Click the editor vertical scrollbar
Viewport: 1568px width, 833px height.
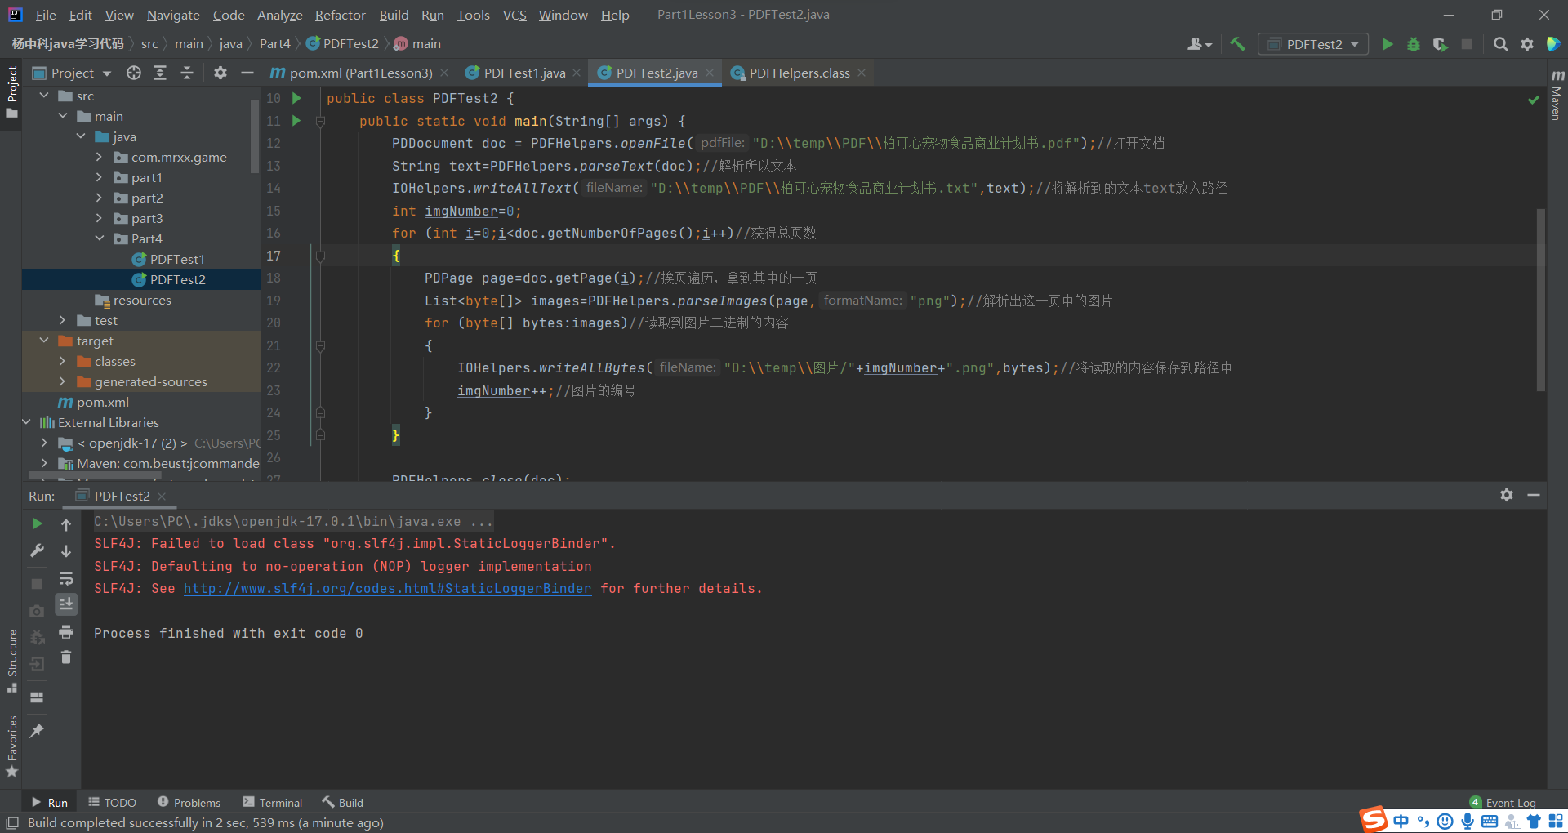(1540, 299)
